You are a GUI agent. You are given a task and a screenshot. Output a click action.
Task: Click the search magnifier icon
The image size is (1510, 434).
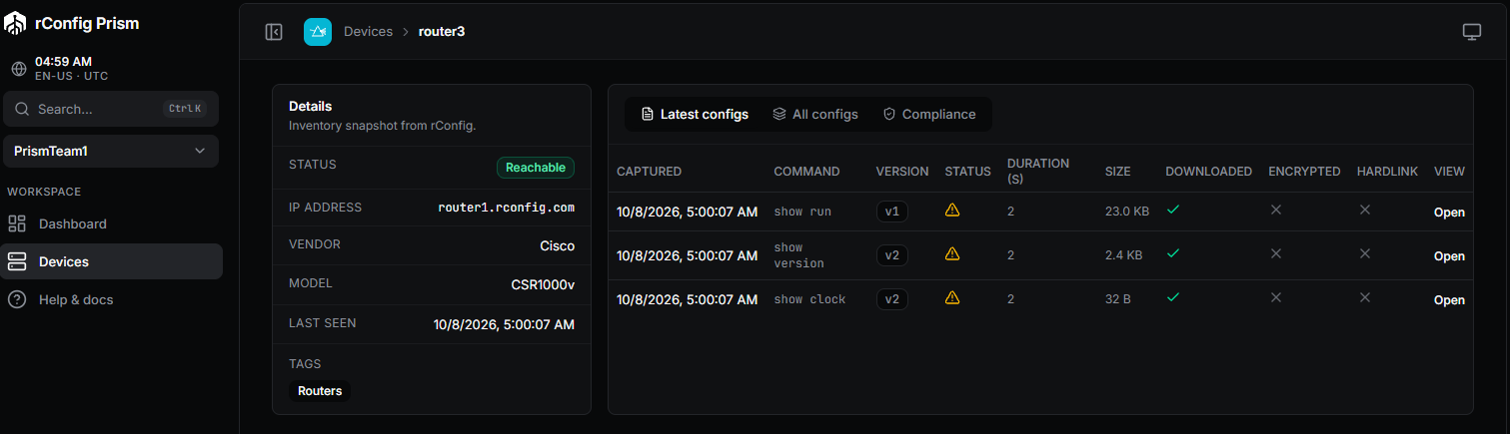click(24, 109)
